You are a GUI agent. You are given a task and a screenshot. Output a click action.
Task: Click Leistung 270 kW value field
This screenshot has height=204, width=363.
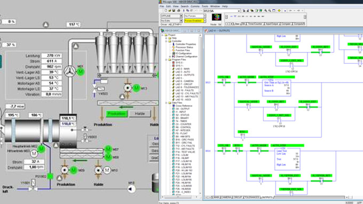pos(51,56)
